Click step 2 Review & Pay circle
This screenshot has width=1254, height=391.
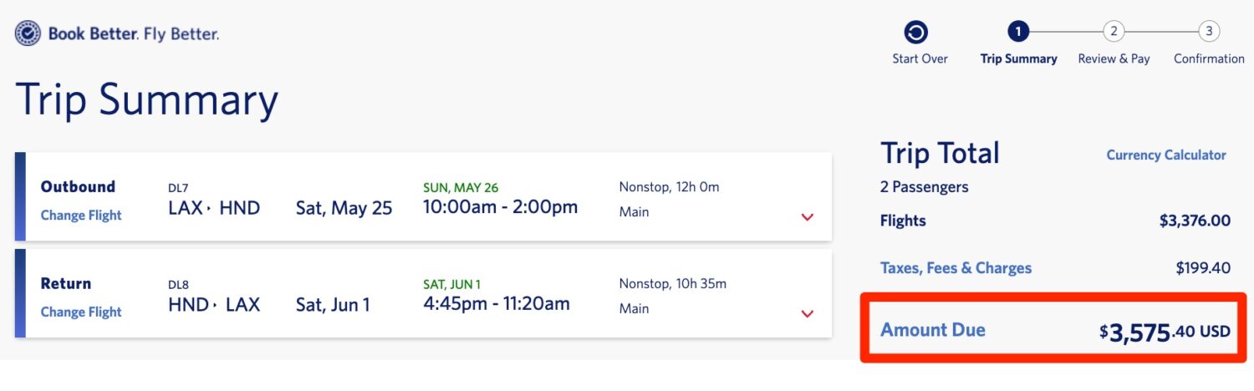click(x=1113, y=32)
